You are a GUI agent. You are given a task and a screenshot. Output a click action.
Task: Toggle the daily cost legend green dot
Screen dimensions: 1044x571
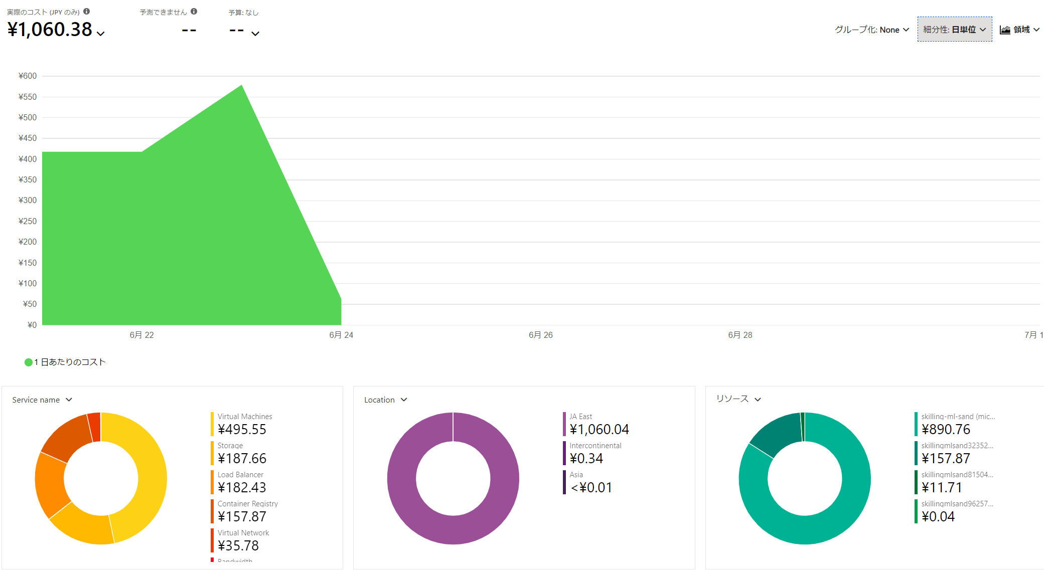[29, 362]
